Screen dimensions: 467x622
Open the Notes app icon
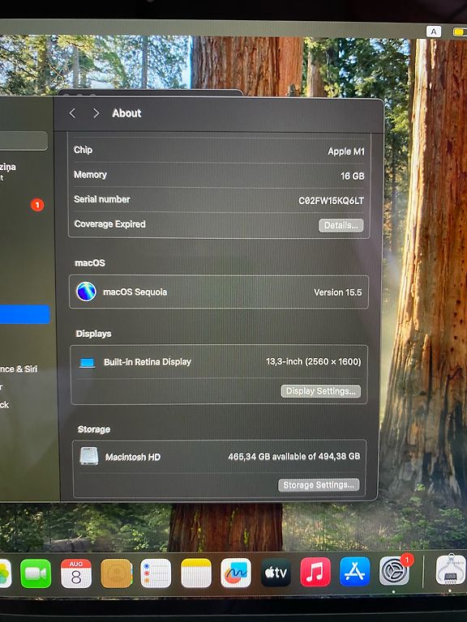(196, 573)
